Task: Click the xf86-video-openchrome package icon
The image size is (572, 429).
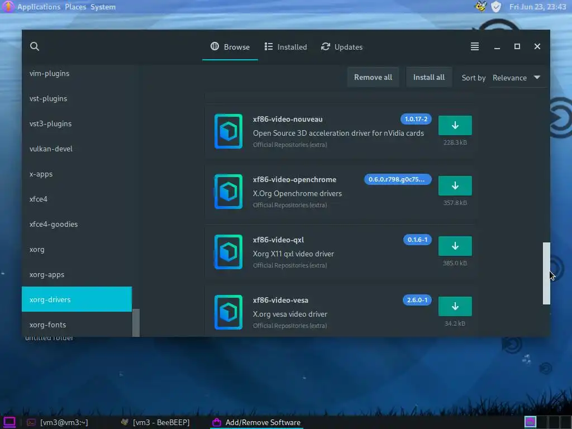Action: point(228,192)
